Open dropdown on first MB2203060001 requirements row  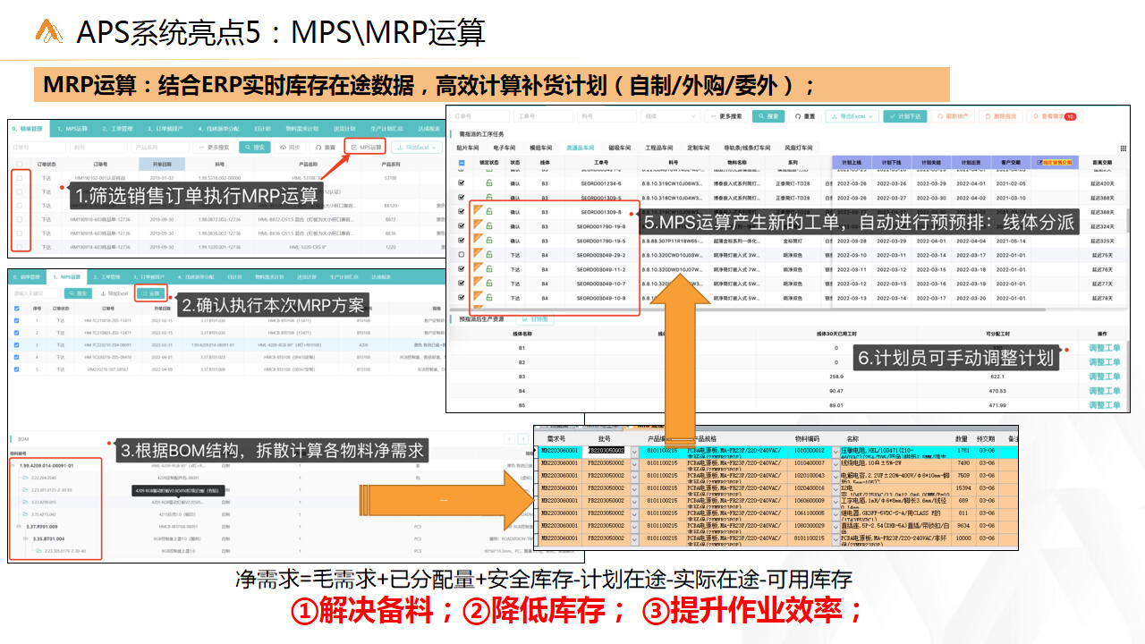click(x=634, y=451)
